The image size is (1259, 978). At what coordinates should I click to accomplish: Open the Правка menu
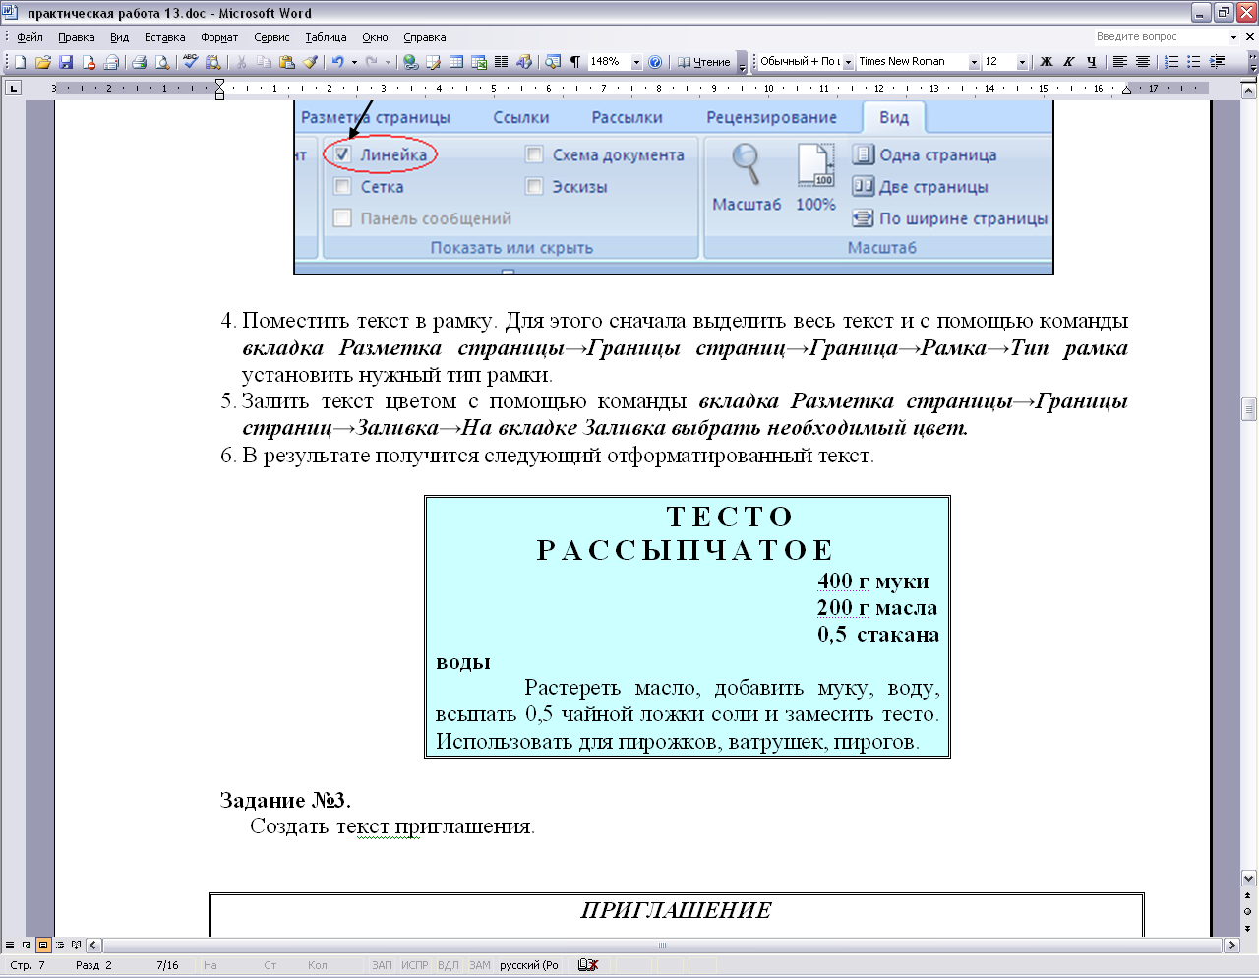point(76,37)
